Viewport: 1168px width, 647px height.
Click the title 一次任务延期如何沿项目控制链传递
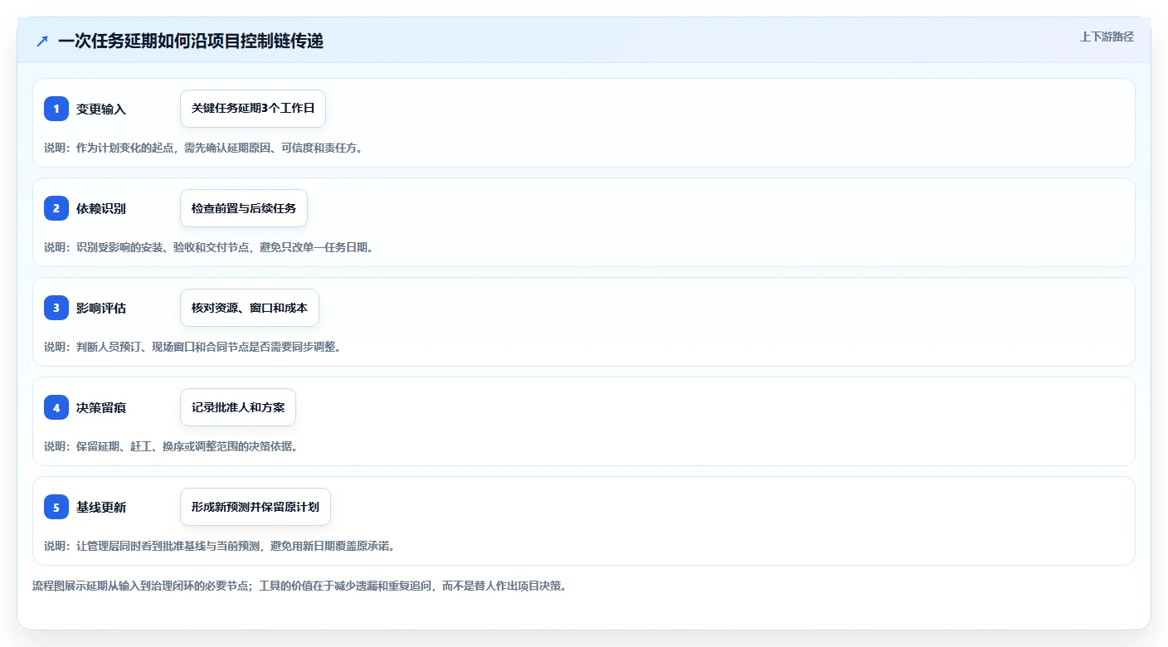(x=191, y=41)
